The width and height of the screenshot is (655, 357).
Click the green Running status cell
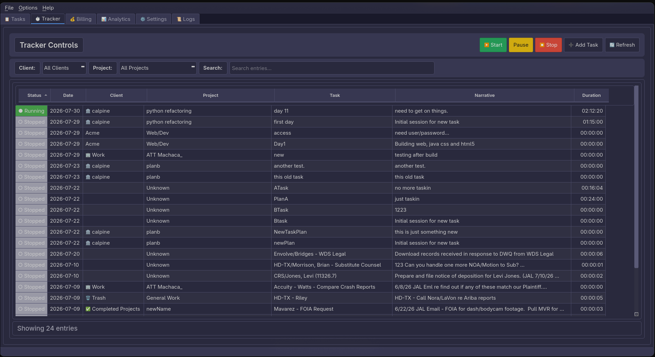pyautogui.click(x=32, y=111)
